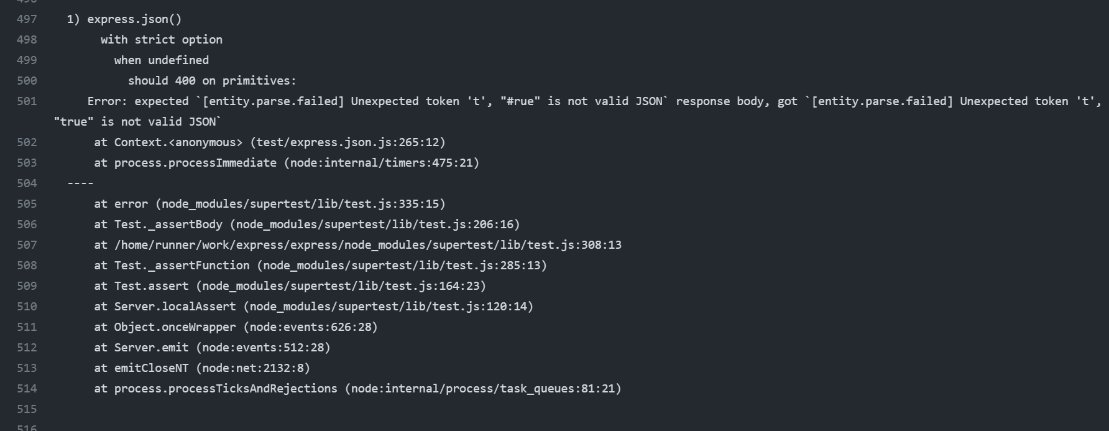Click the /home/runner/work/express path line

[x=357, y=245]
